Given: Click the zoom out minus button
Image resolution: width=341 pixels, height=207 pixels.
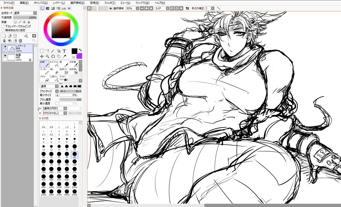Looking at the screenshot, I should click(x=142, y=8).
